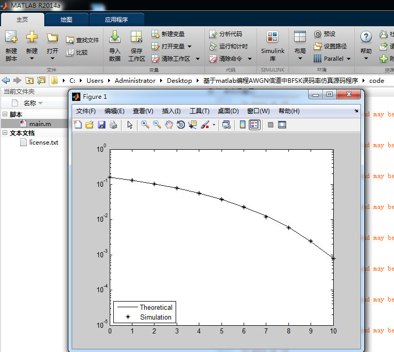Select the Edit Plot arrow tool

point(130,125)
